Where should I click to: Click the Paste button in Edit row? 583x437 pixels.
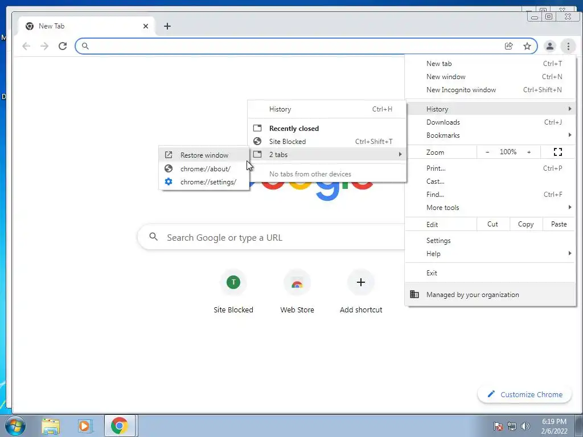pos(559,224)
